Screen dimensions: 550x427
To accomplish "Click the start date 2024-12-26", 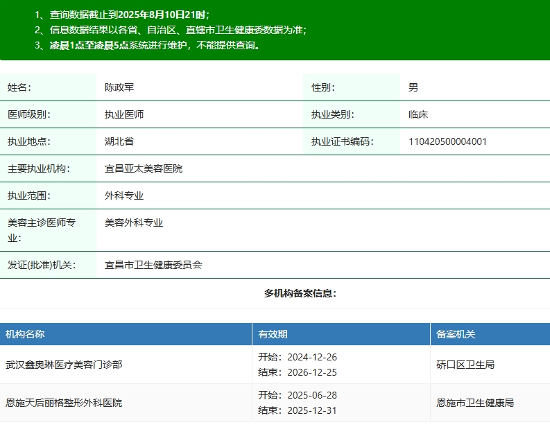I will pos(307,358).
